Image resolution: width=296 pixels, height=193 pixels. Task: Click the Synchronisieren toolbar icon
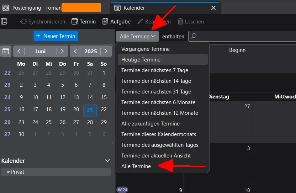pos(24,22)
